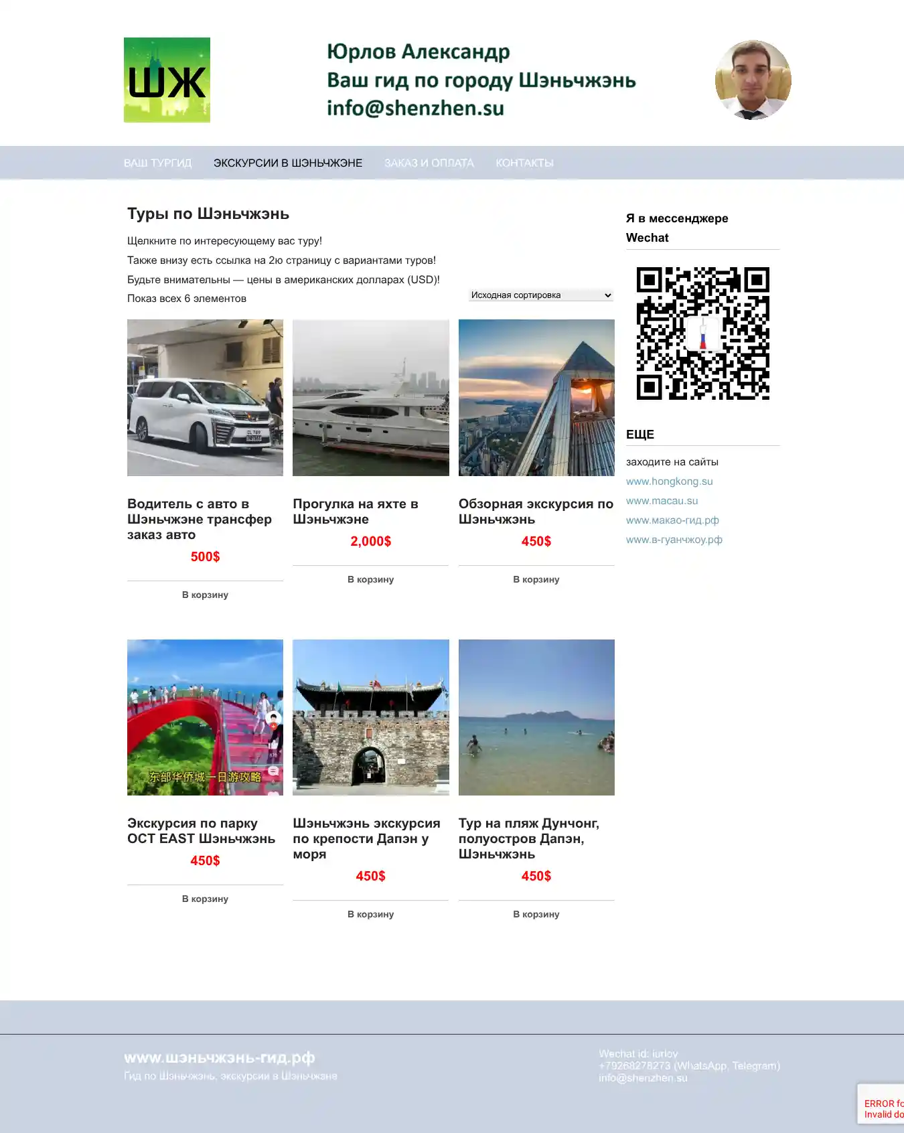Add the yacht tour to cart
Viewport: 904px width, 1133px height.
(370, 579)
